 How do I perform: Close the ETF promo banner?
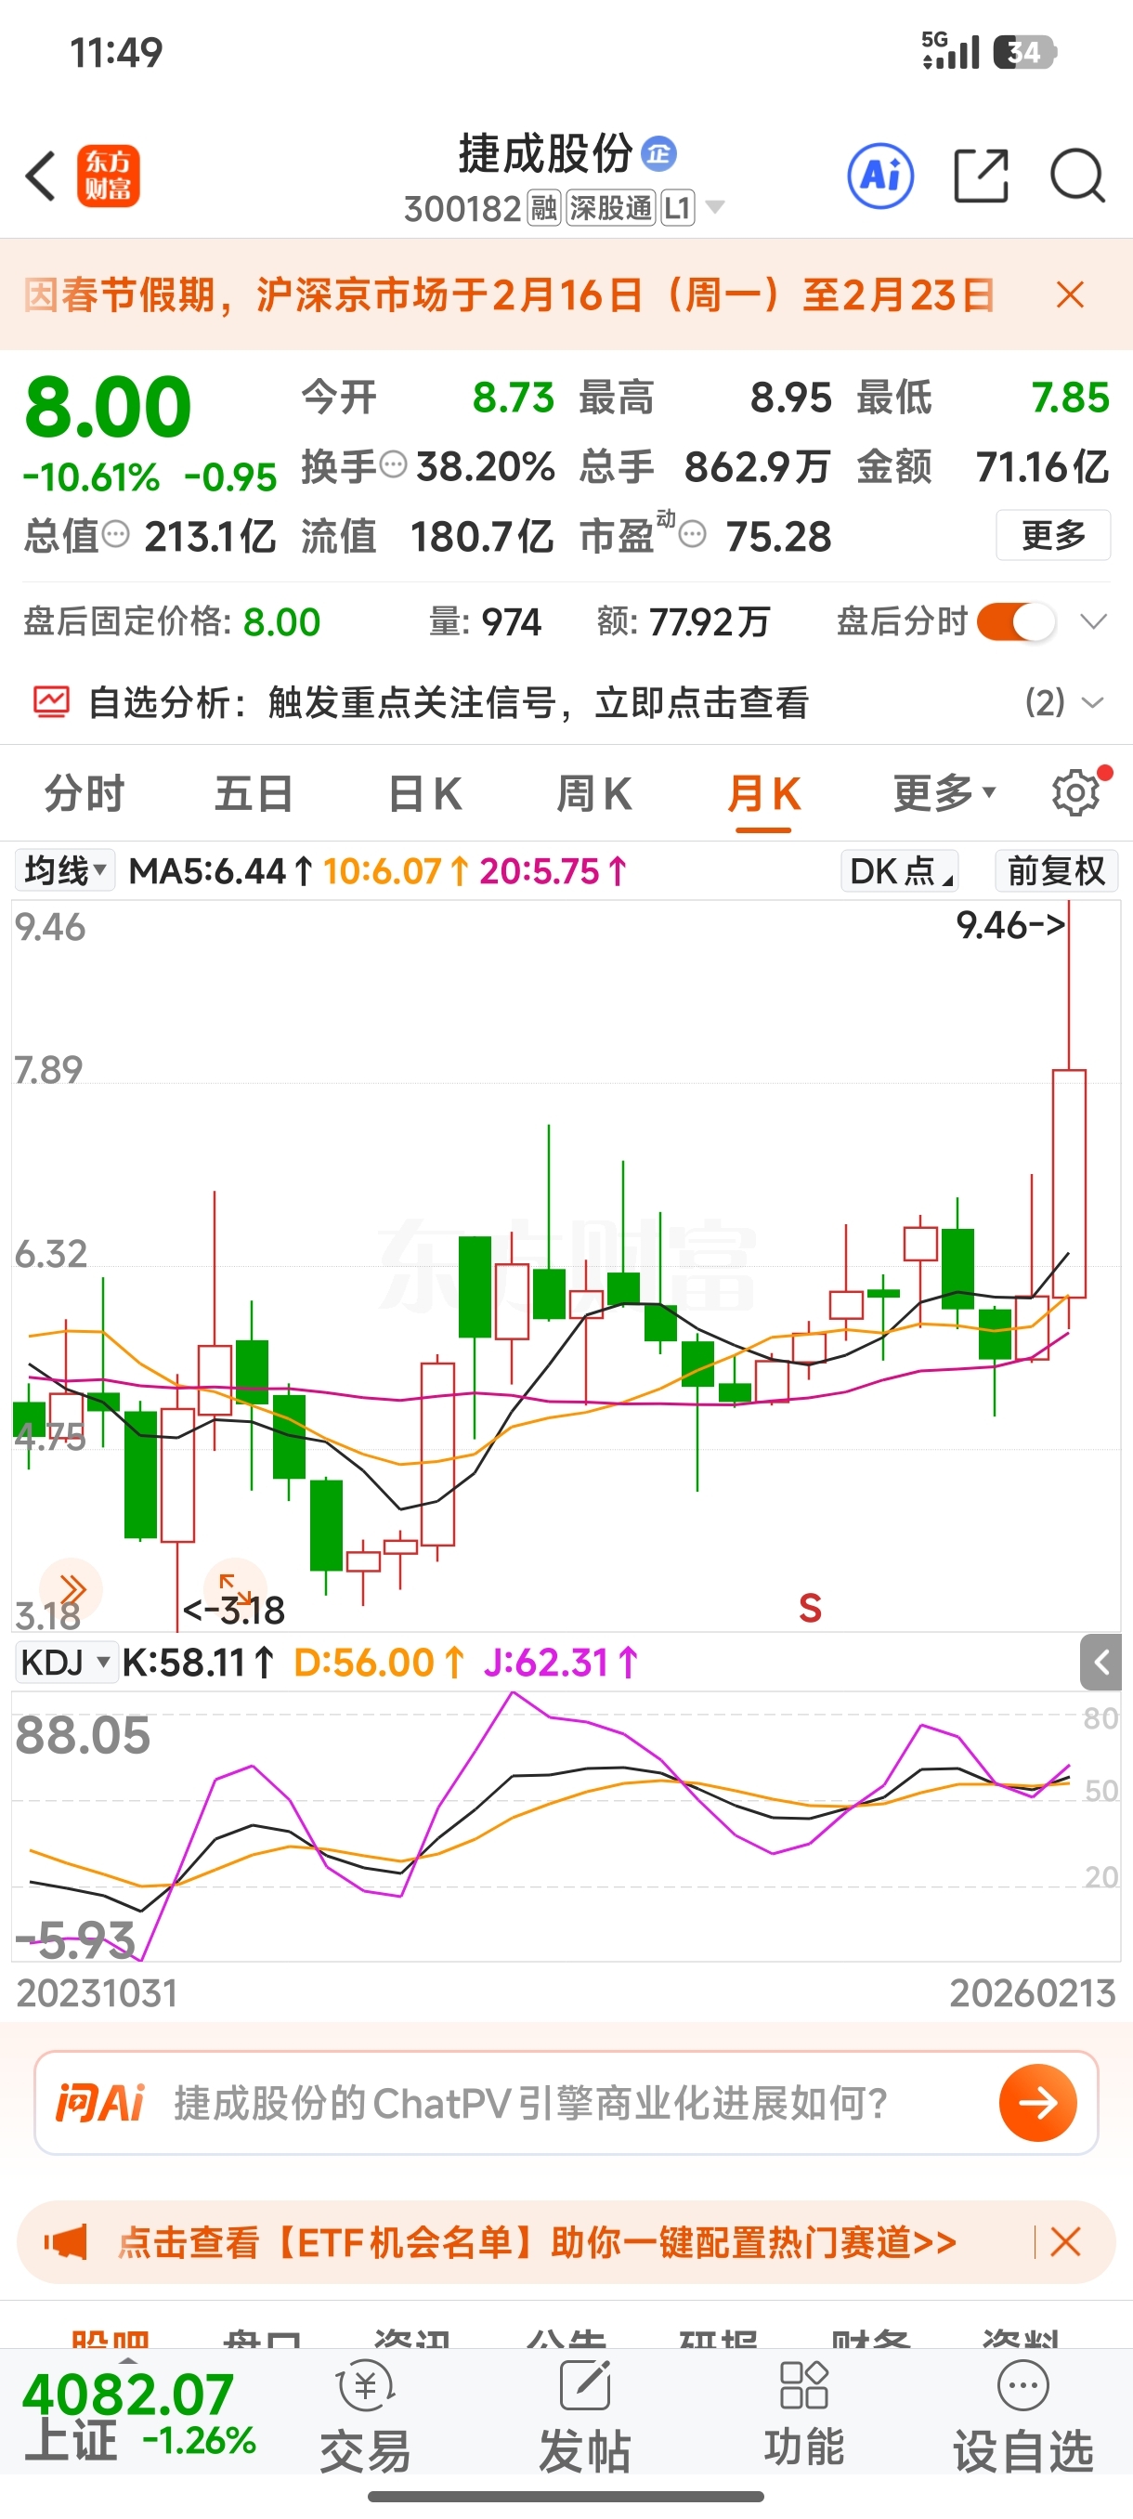coord(1064,2241)
